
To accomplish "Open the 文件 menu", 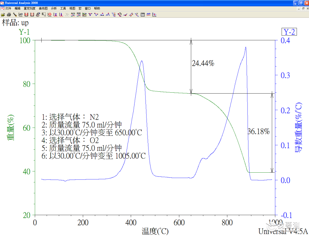I will click(8, 9).
